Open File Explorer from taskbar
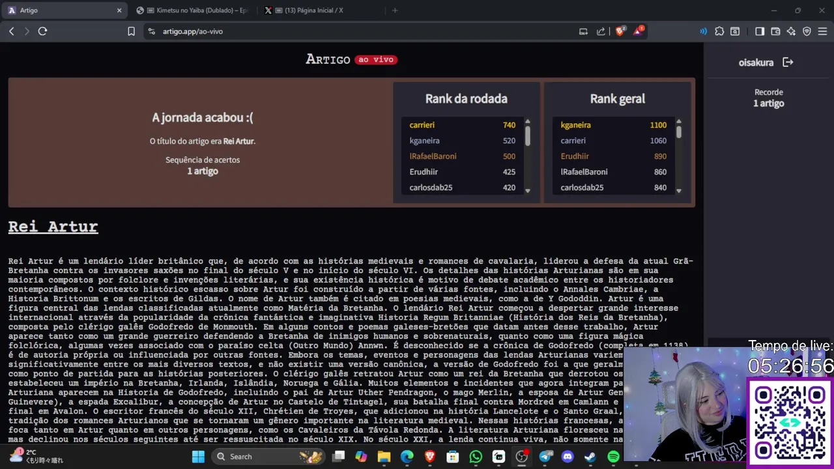 384,457
